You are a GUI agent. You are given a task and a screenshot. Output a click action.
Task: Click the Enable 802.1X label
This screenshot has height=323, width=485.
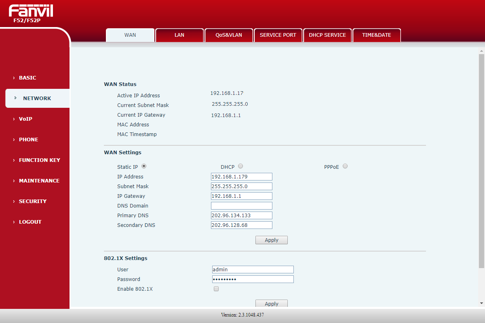tap(135, 289)
